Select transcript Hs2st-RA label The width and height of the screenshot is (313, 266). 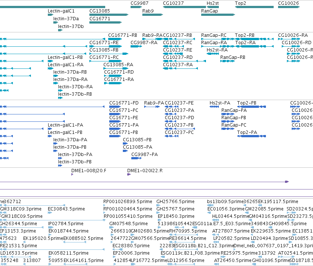(217, 50)
